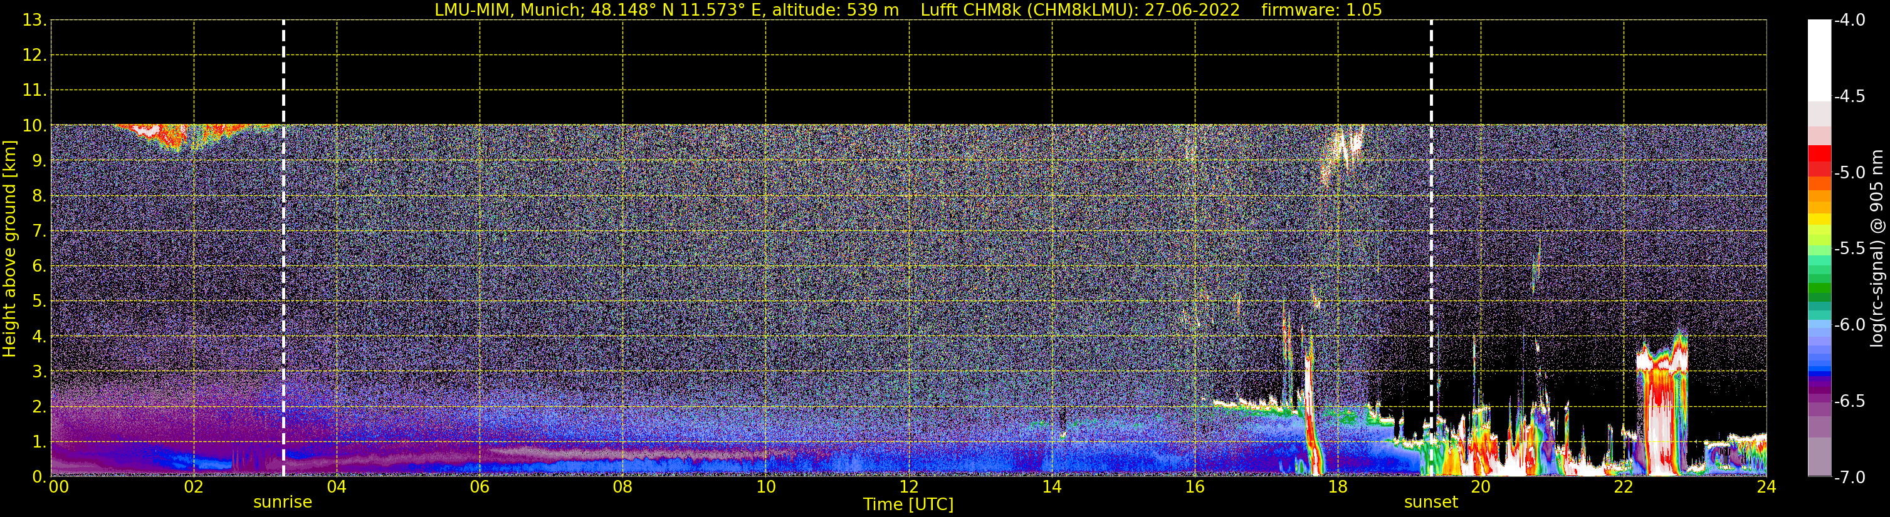Viewport: 1890px width, 517px height.
Task: Click colorbar tick label '-6.0'
Action: pos(1850,325)
